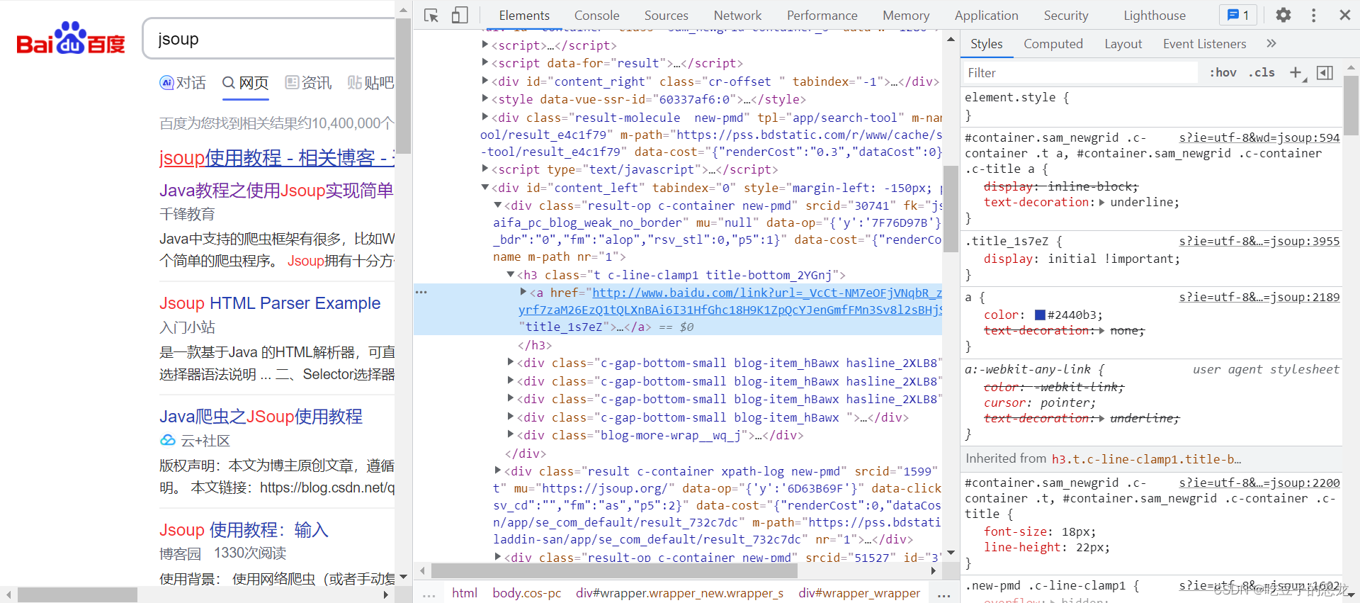Viewport: 1360px width, 603px height.
Task: Expand the blog-more-wrap__wq_j div node
Action: tap(511, 434)
